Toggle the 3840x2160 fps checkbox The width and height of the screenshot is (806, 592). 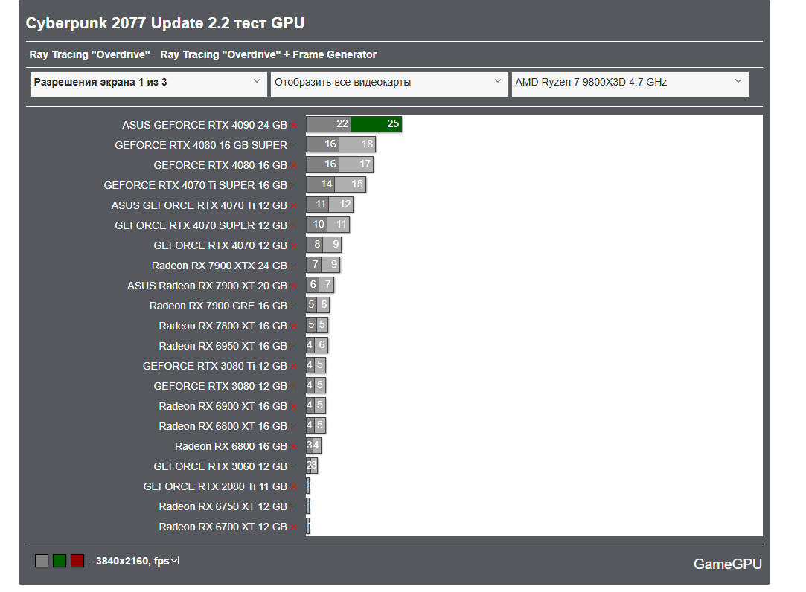tap(174, 560)
